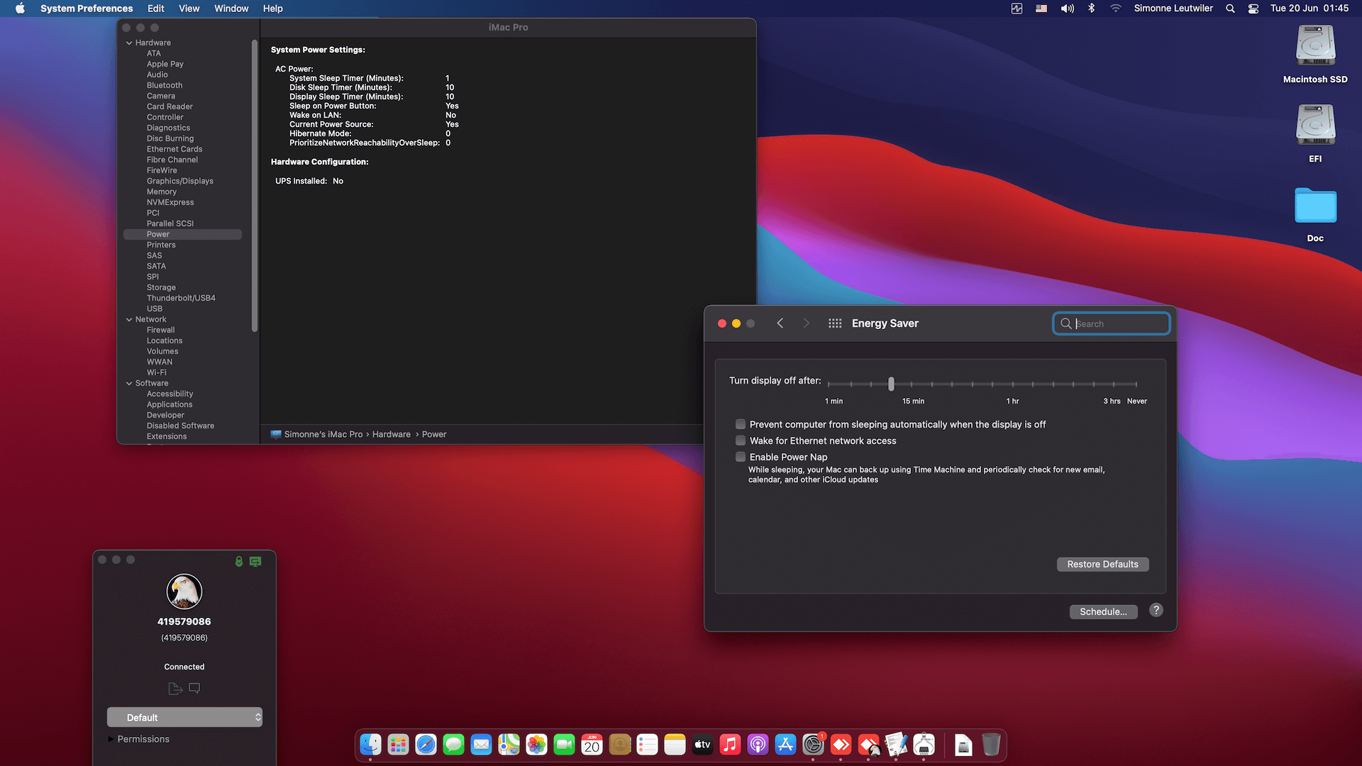Image resolution: width=1362 pixels, height=766 pixels.
Task: Tick the Enable Power Nap checkbox
Action: 741,457
